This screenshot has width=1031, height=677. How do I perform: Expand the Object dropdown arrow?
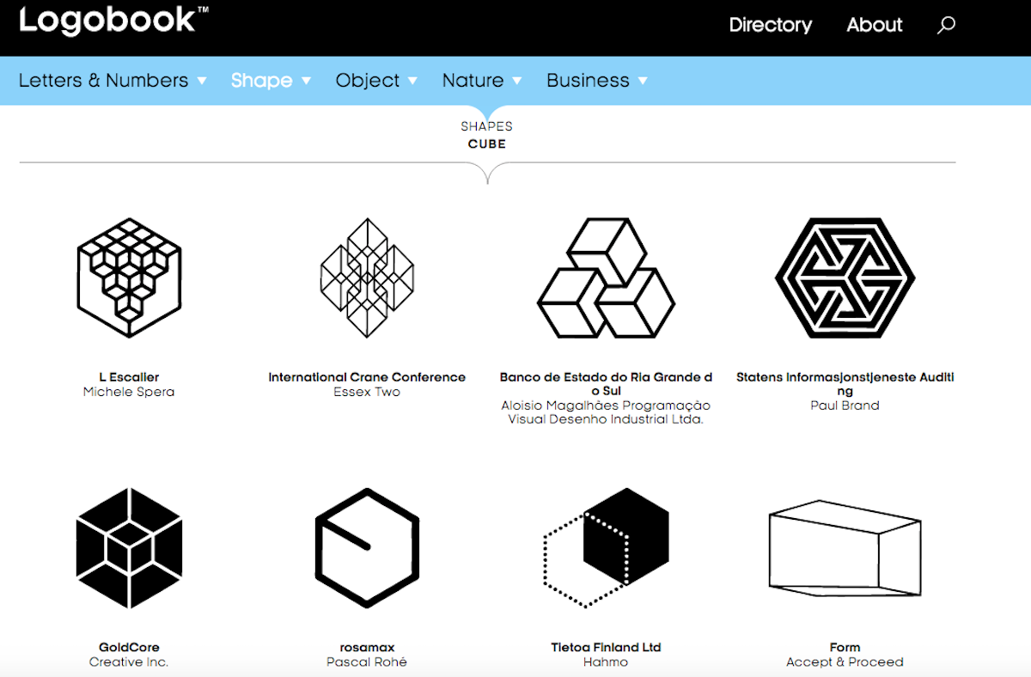pyautogui.click(x=412, y=81)
